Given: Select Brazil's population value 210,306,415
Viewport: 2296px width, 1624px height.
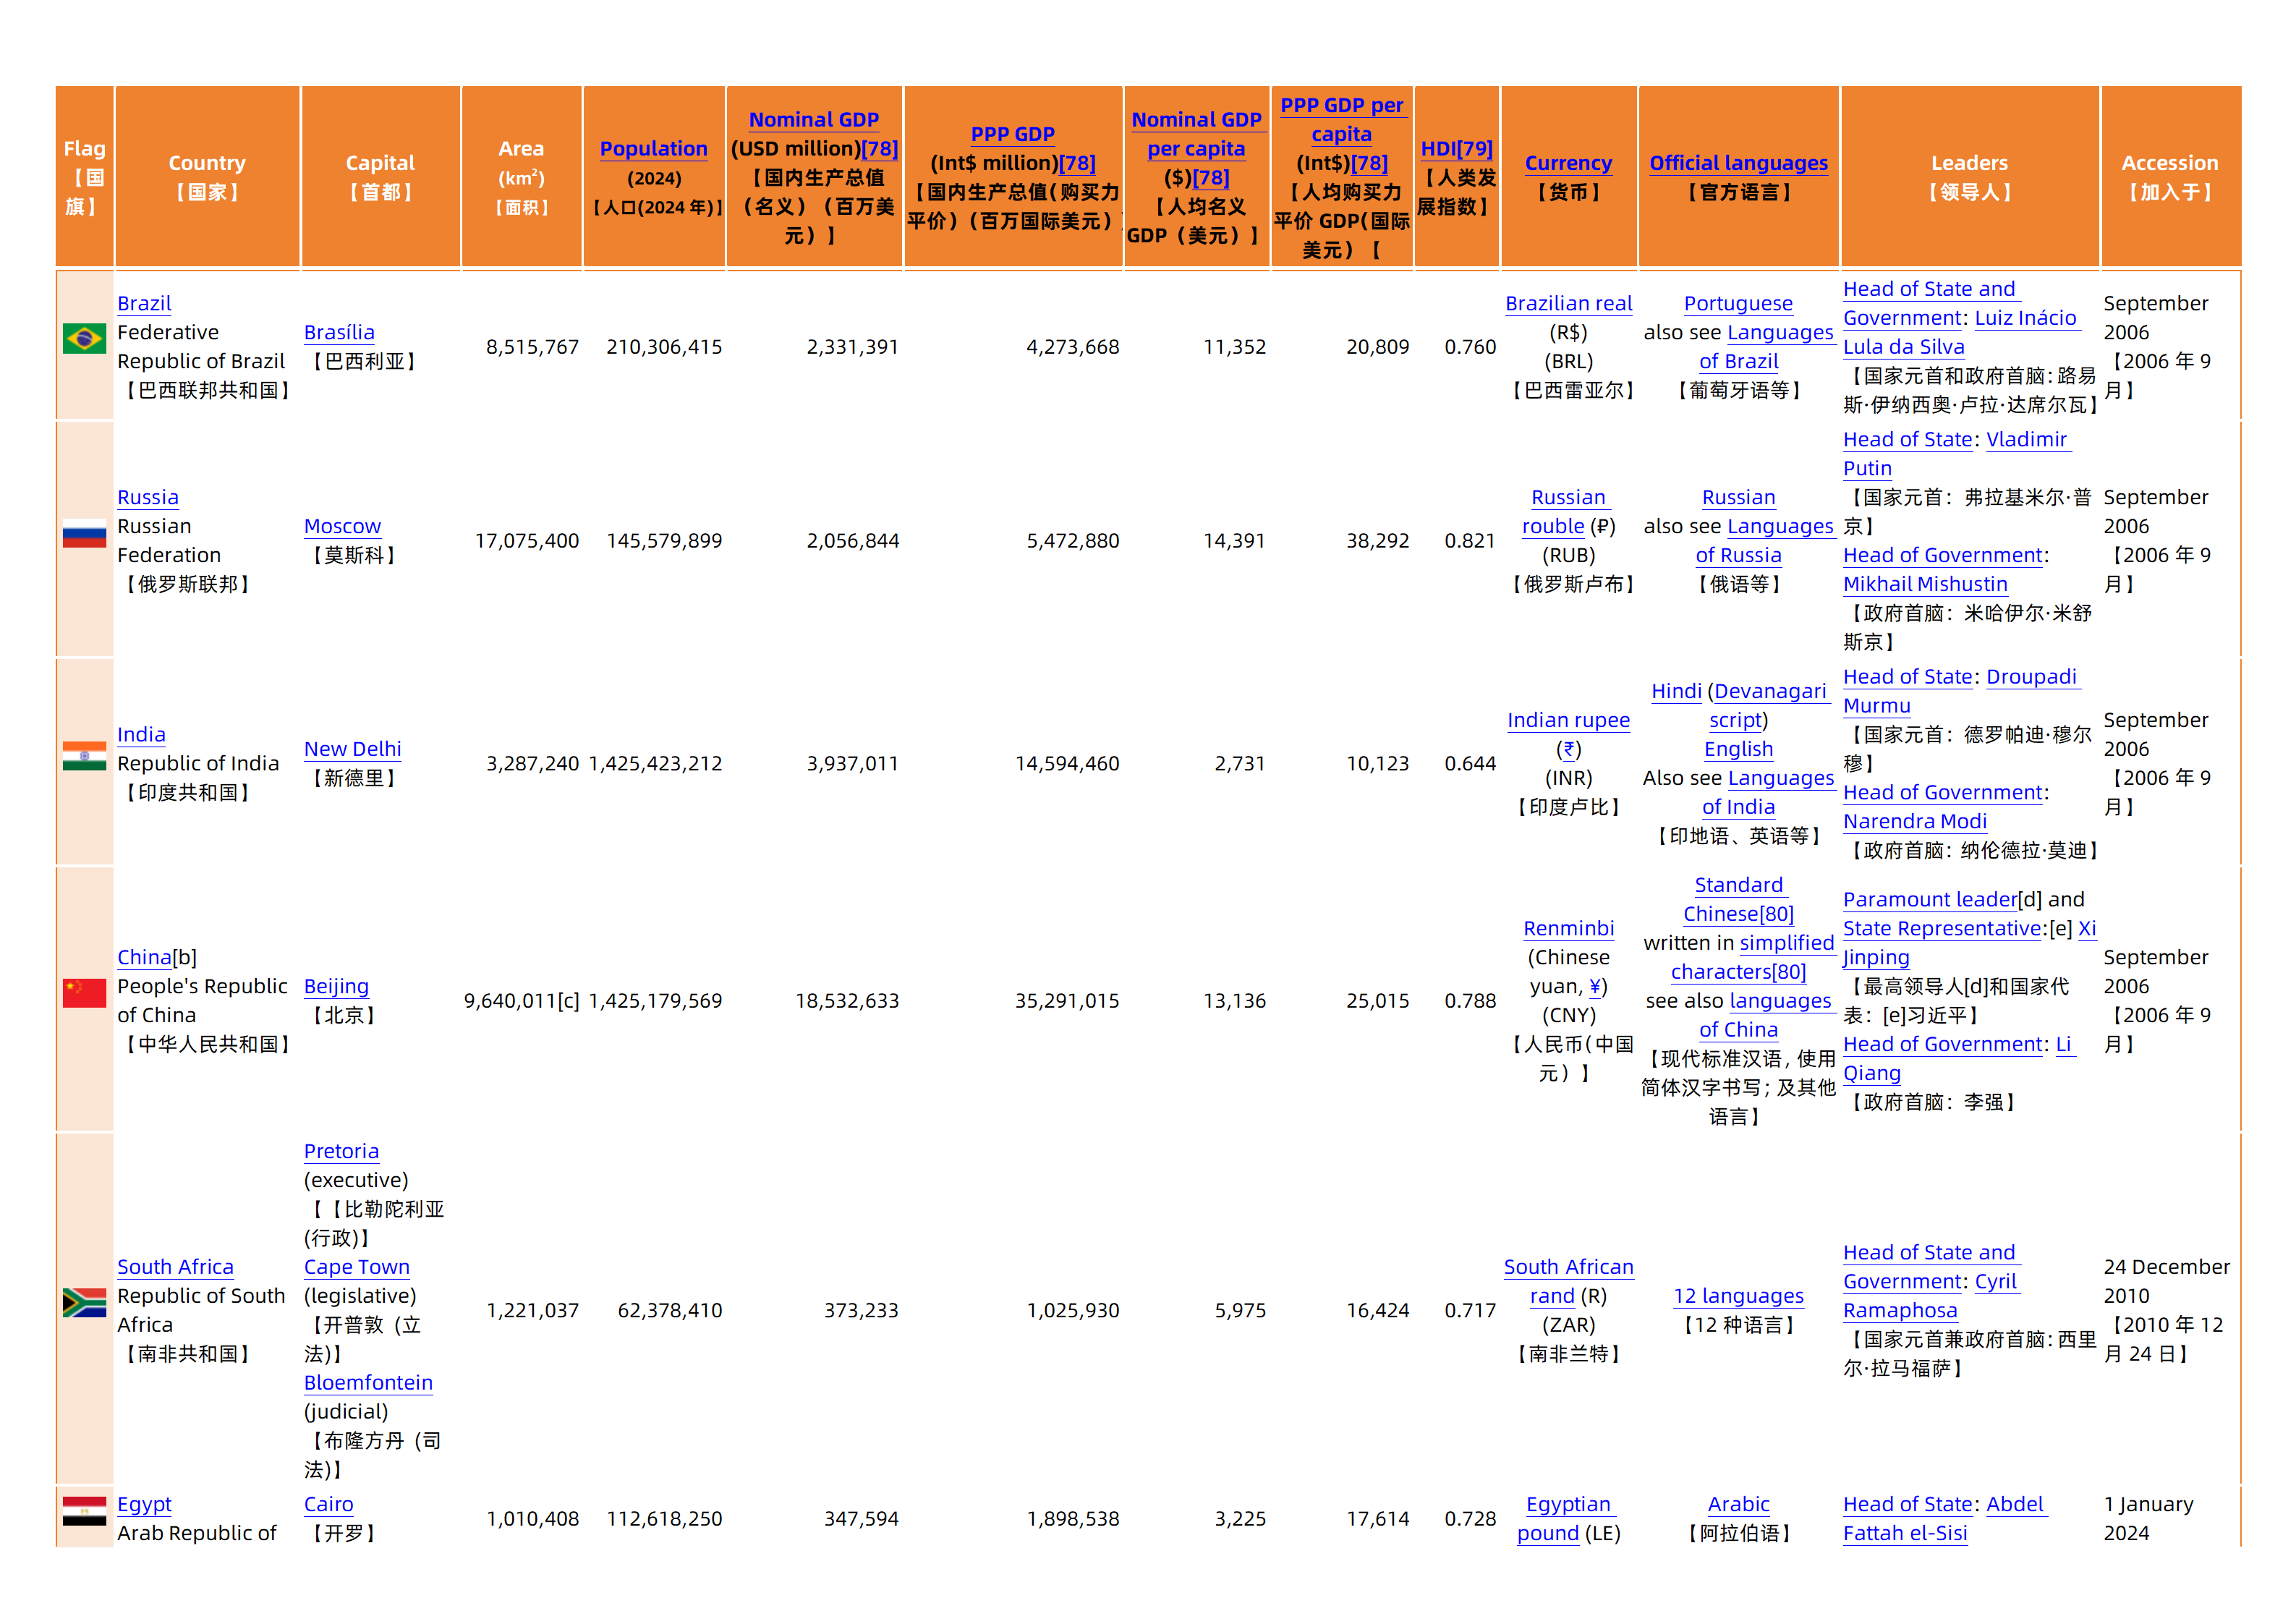Looking at the screenshot, I should (663, 347).
